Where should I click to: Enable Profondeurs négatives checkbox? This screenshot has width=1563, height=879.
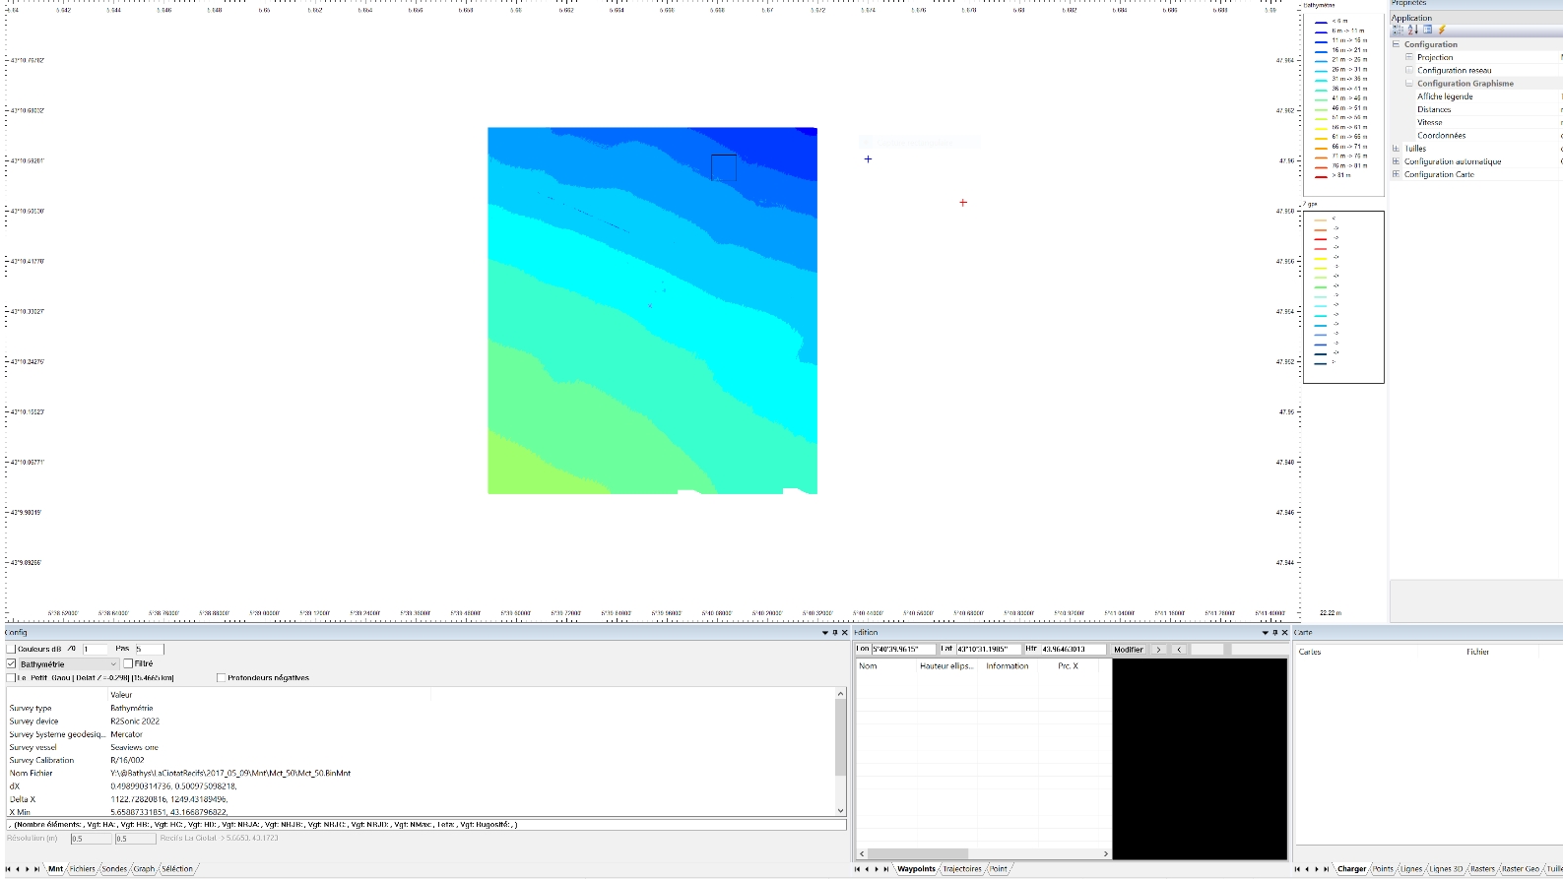coord(221,678)
